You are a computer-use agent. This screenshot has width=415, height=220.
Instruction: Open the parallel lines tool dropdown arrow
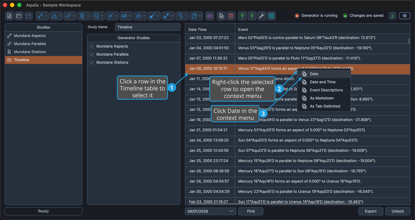tap(74, 16)
